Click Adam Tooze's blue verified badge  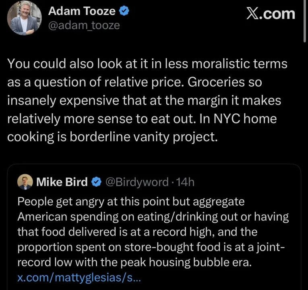click(x=125, y=12)
